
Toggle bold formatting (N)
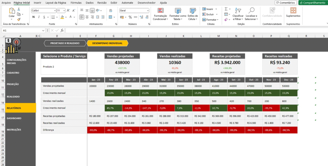point(33,17)
